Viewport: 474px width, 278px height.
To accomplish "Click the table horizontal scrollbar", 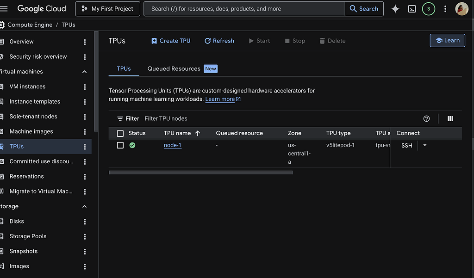I will [x=201, y=173].
